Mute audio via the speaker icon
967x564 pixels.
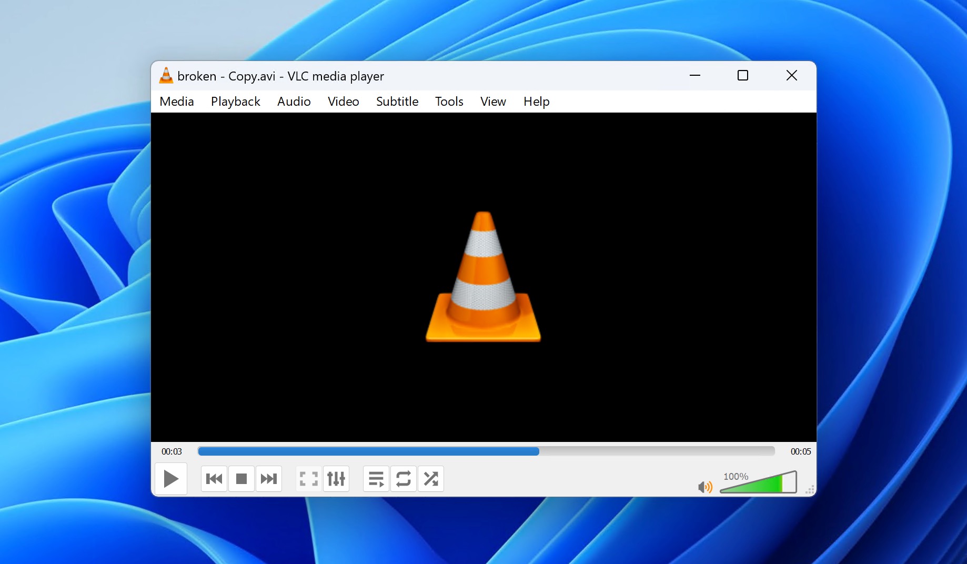click(705, 487)
